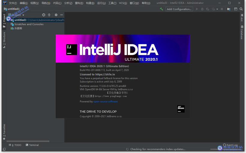Click the Run Anything toolbar icon
Viewport: 246px width, 153px height.
[235, 9]
